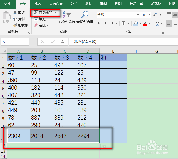Apply fill color bucket

(x=136, y=23)
